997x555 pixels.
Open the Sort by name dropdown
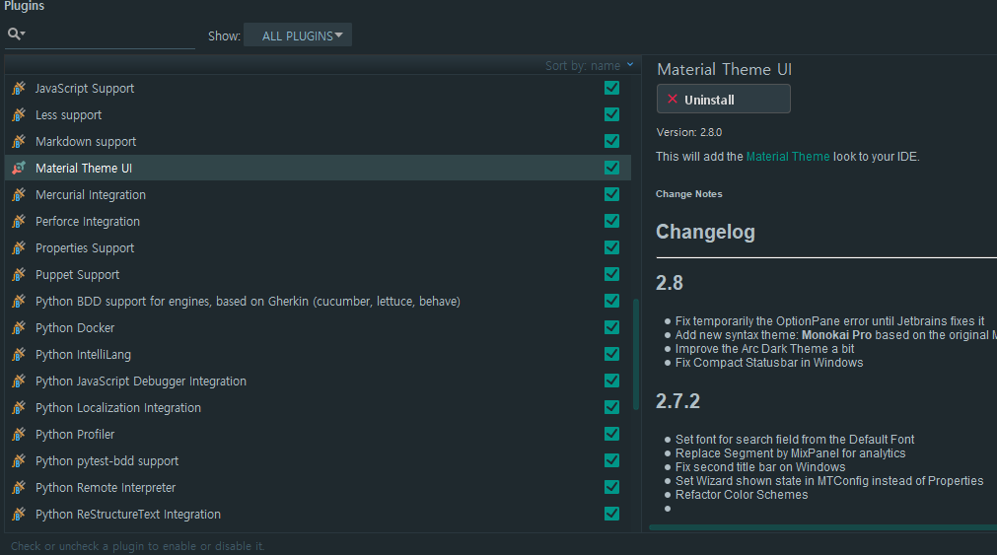(590, 65)
